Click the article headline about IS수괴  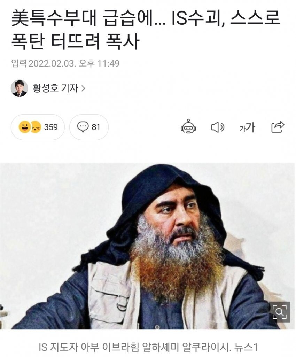coord(146,30)
